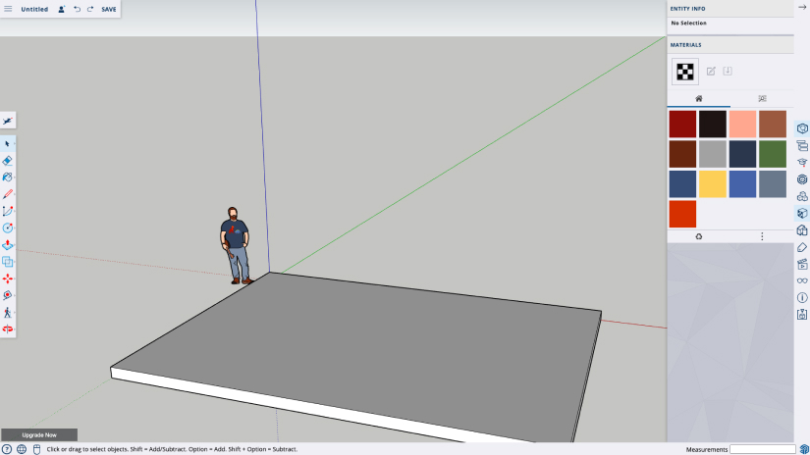Open the Orbit tool
This screenshot has height=455, width=810.
[8, 329]
